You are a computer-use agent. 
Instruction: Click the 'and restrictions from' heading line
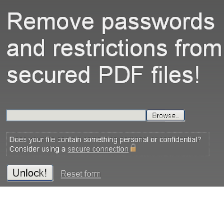[x=114, y=48]
